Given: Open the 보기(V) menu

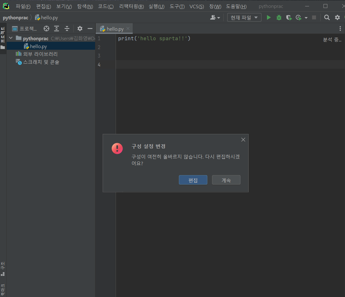Looking at the screenshot, I should pos(64,6).
